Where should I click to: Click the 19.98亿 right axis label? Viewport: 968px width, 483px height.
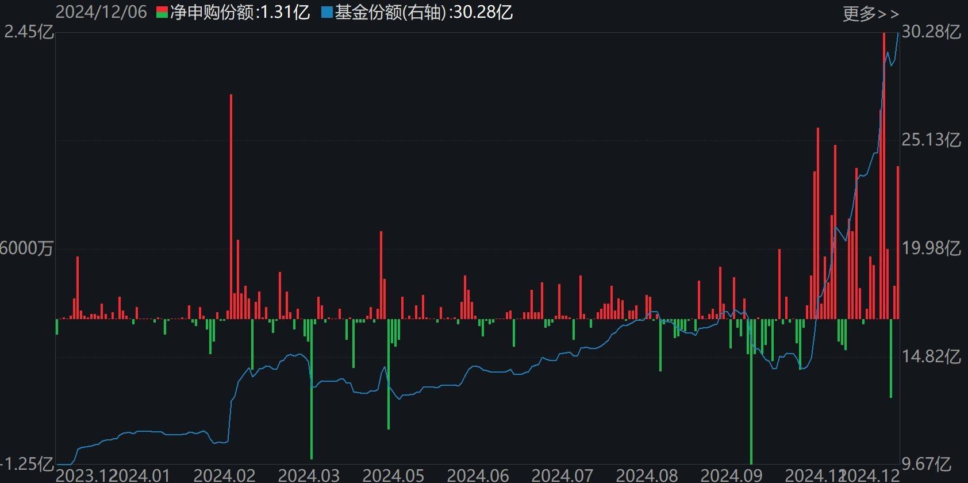pyautogui.click(x=931, y=248)
